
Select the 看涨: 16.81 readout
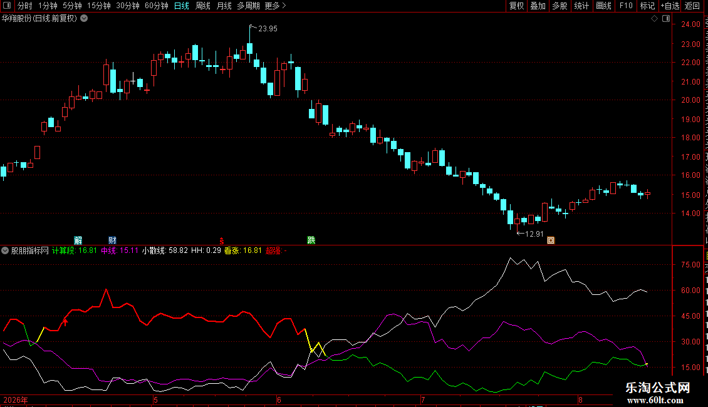click(x=243, y=250)
